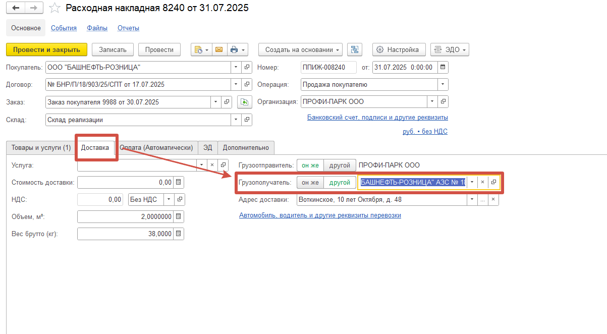This screenshot has height=334, width=607.
Task: Click the Объем value 2,0000000
Action: point(126,216)
